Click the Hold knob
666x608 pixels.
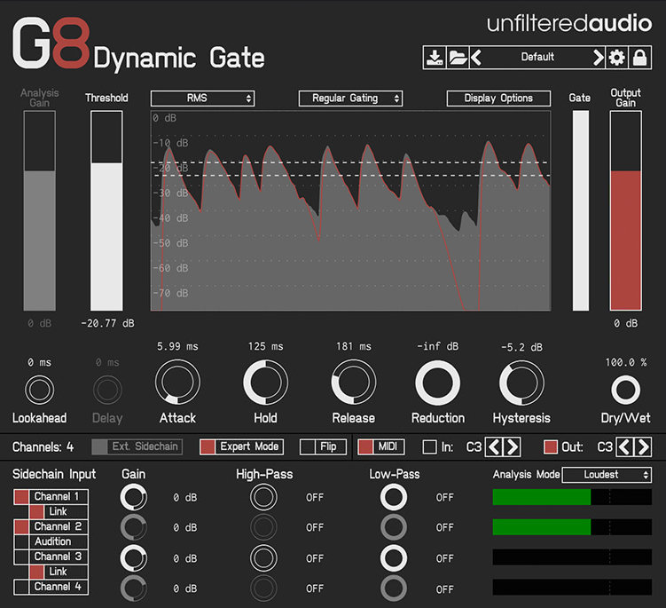[265, 382]
